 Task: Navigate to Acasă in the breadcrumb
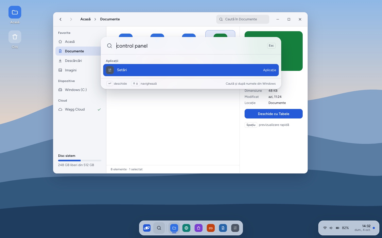(x=85, y=19)
